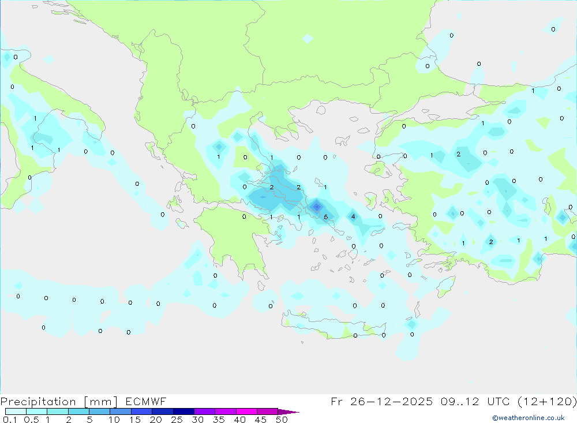Click the legend color band between 0.1 and 0.5

pyautogui.click(x=16, y=411)
